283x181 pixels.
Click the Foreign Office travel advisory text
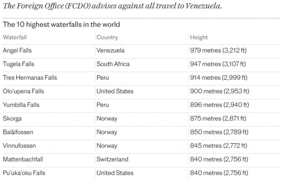pyautogui.click(x=113, y=6)
